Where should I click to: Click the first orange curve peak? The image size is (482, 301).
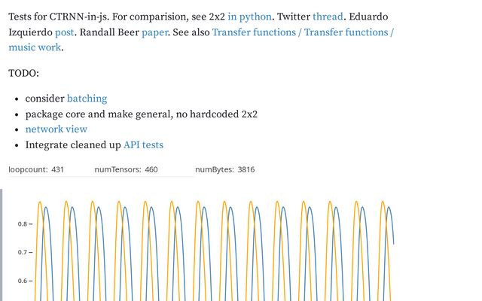point(40,202)
